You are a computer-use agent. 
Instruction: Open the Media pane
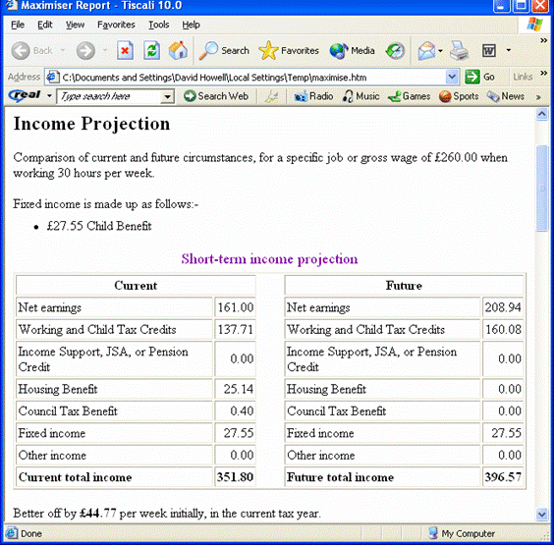coord(352,51)
